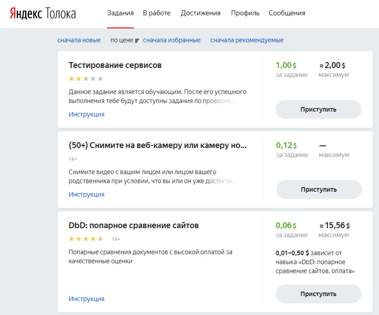Click the 18+ badge beside DbD stars

tap(116, 239)
